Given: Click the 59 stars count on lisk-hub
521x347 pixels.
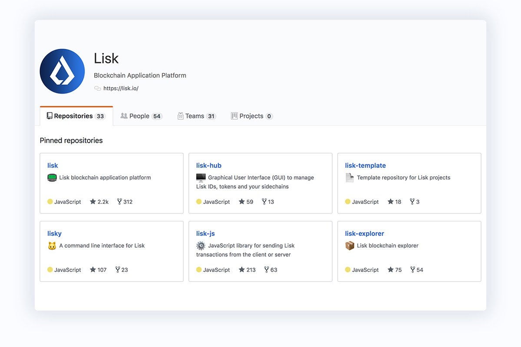Looking at the screenshot, I should point(250,202).
